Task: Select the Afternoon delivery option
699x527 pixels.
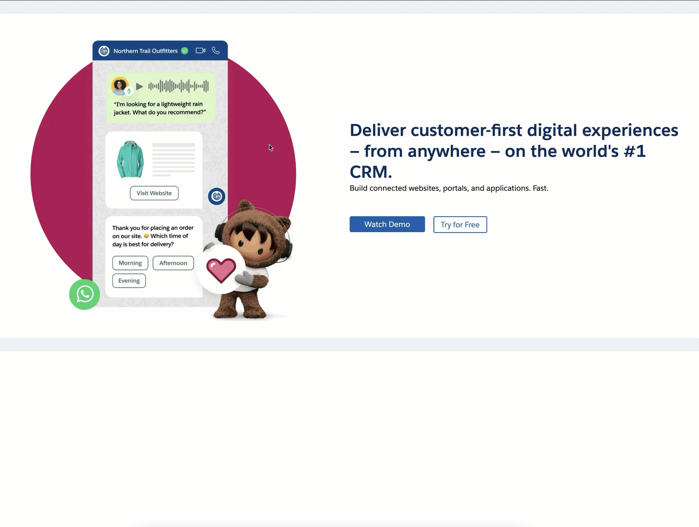Action: point(173,263)
